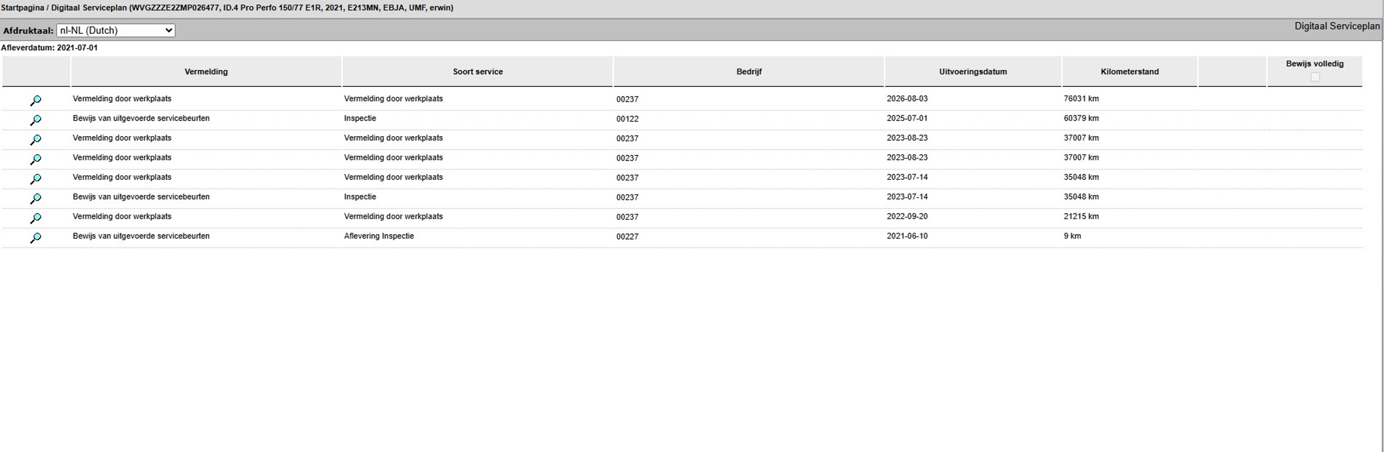Open magnifier for 21215 km entry
Viewport: 1384px width, 452px height.
tap(36, 218)
